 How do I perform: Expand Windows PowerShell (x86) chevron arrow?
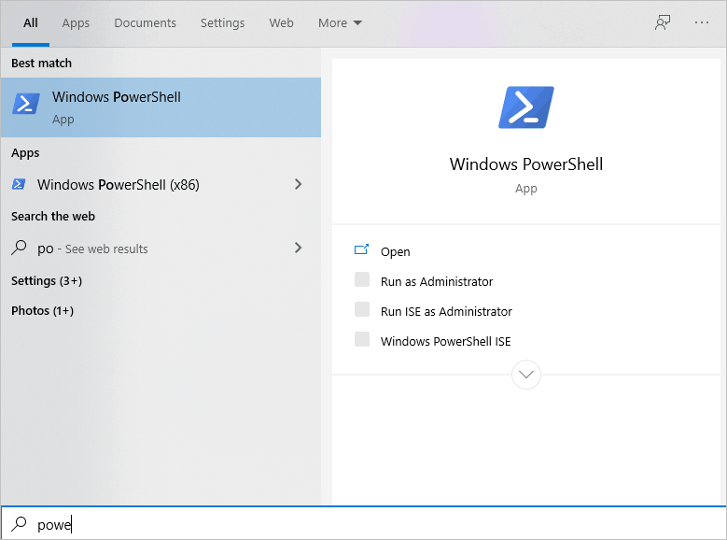tap(298, 184)
